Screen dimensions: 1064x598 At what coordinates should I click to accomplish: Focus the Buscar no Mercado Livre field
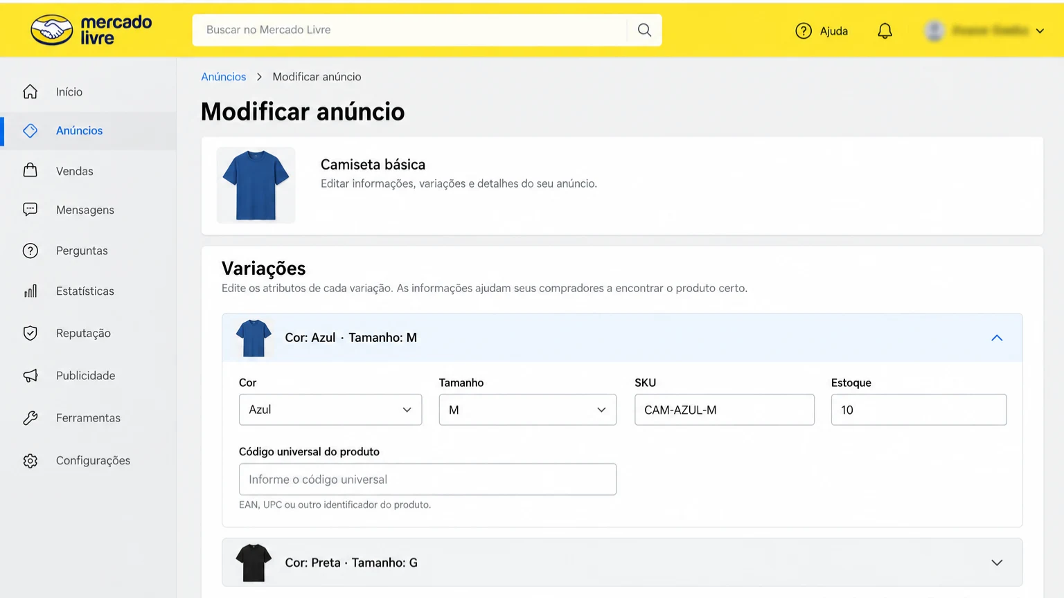point(409,30)
